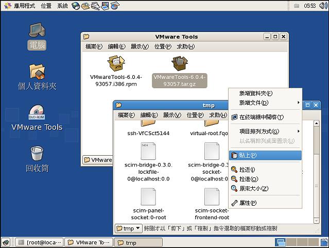Click the email client launcher in top panel

point(85,6)
